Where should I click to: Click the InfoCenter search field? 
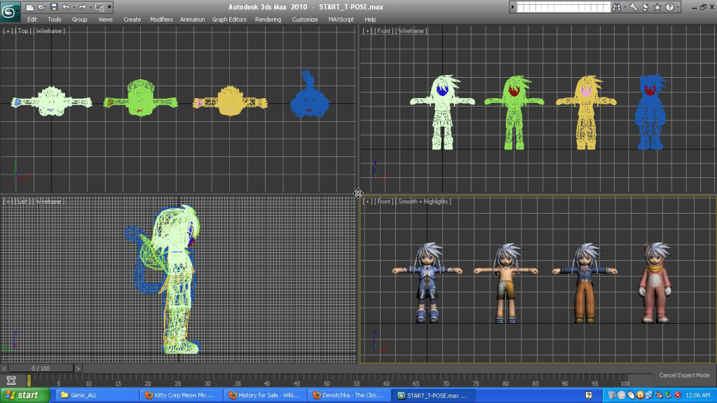click(564, 7)
